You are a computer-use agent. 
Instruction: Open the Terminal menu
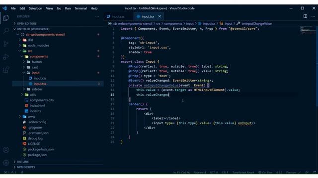point(80,8)
